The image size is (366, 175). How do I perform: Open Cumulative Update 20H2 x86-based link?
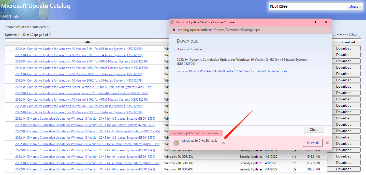click(x=79, y=74)
